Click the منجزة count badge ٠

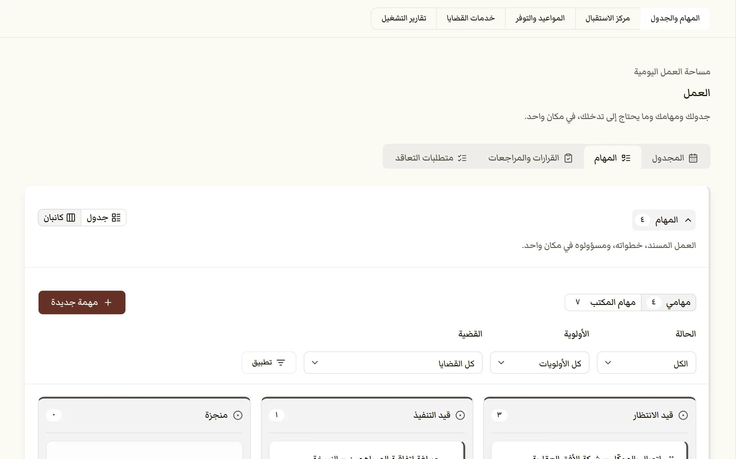[x=54, y=415]
